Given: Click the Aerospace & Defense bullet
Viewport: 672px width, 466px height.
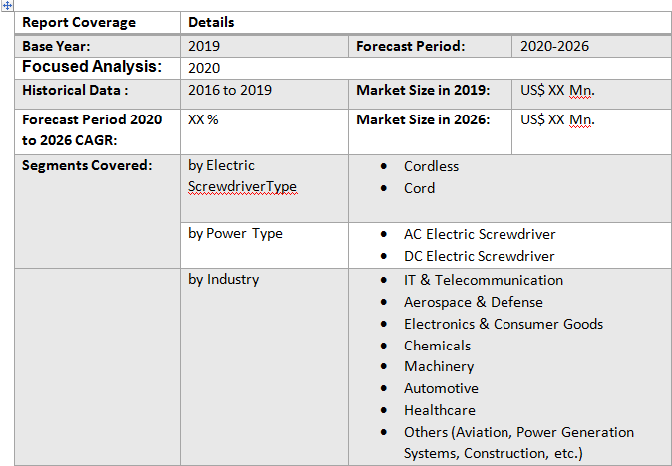Looking at the screenshot, I should (473, 302).
